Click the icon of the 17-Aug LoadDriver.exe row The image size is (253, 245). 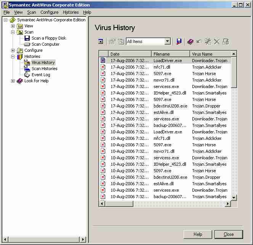click(x=103, y=61)
